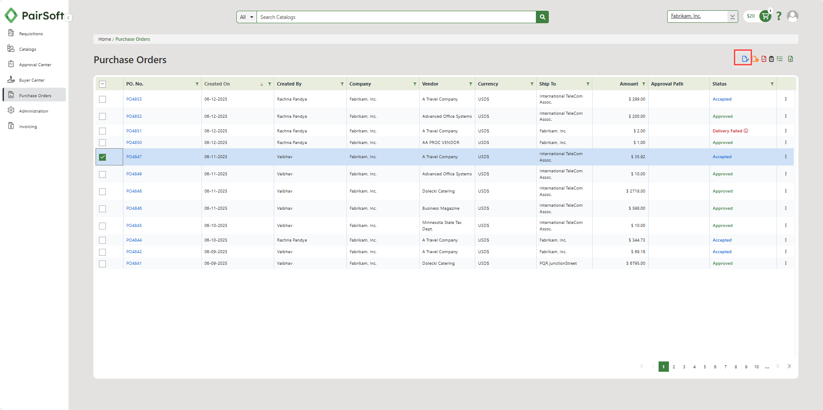Open the PO. No. column filter
This screenshot has height=410, width=823.
click(197, 84)
